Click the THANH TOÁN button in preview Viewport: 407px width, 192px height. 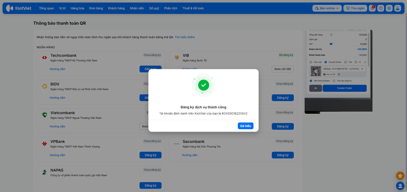[x=344, y=88]
